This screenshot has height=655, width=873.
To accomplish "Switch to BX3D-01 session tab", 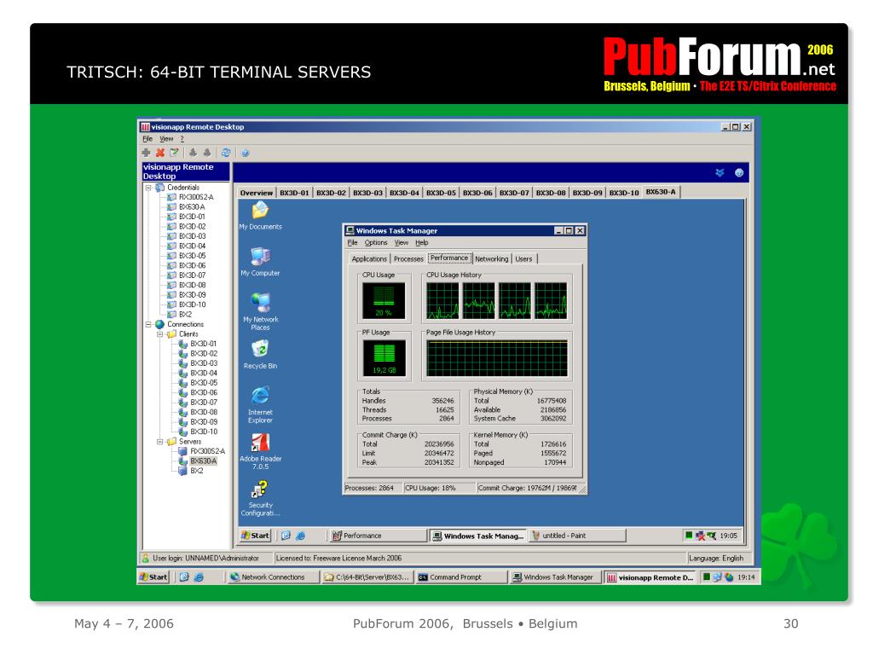I will (294, 193).
